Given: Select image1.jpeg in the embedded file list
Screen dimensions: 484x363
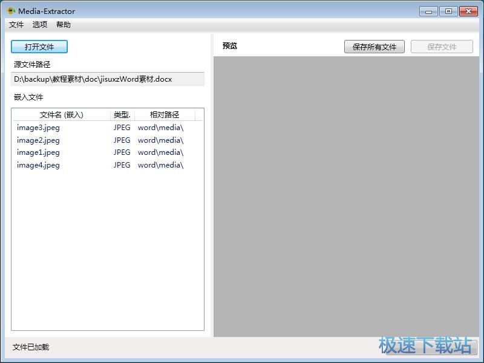Looking at the screenshot, I should click(36, 152).
